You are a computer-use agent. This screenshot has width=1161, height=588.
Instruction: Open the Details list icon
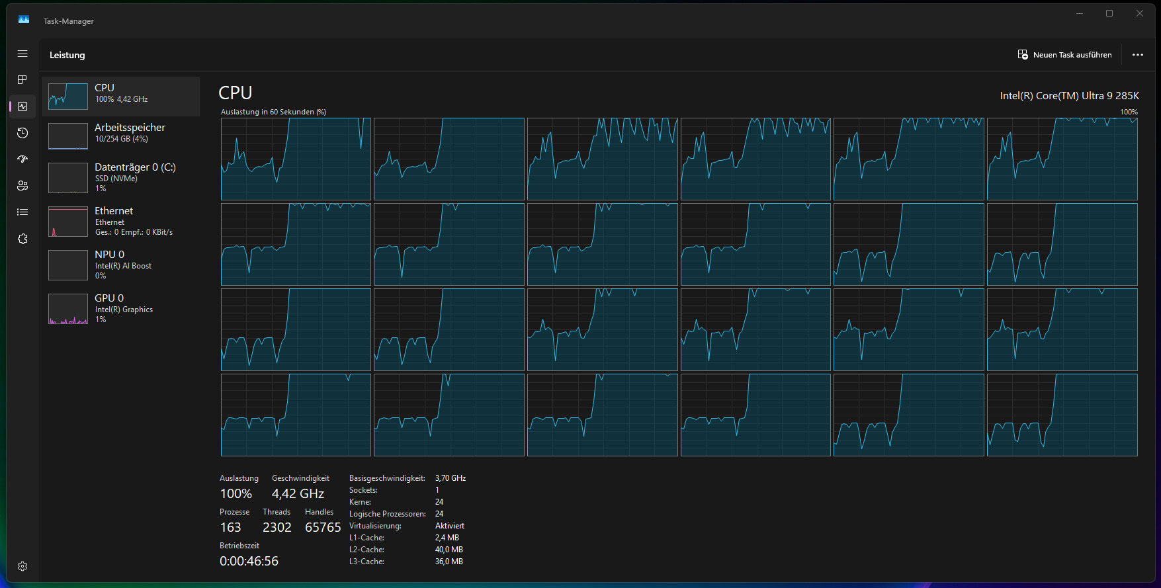[22, 212]
